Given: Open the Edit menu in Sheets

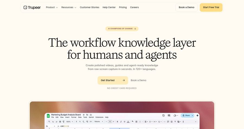Looking at the screenshot, I should click(57, 117).
